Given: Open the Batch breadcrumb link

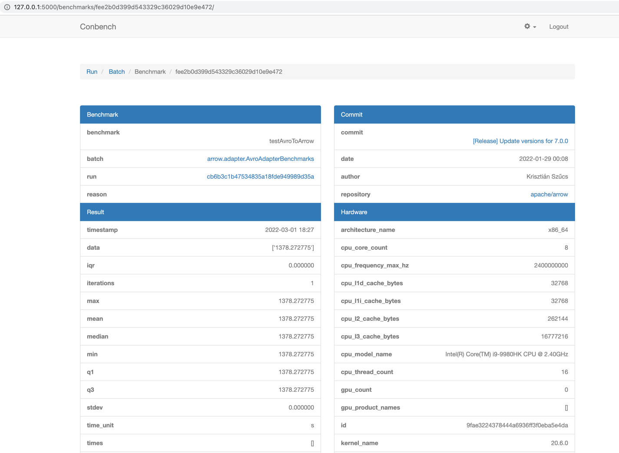Looking at the screenshot, I should point(116,72).
